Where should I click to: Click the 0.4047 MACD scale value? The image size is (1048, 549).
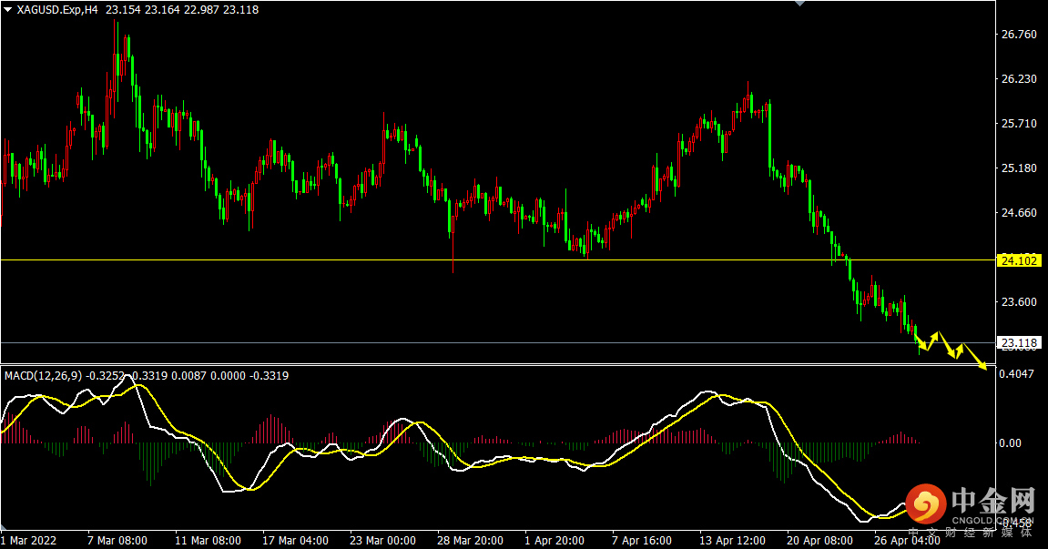[1016, 374]
